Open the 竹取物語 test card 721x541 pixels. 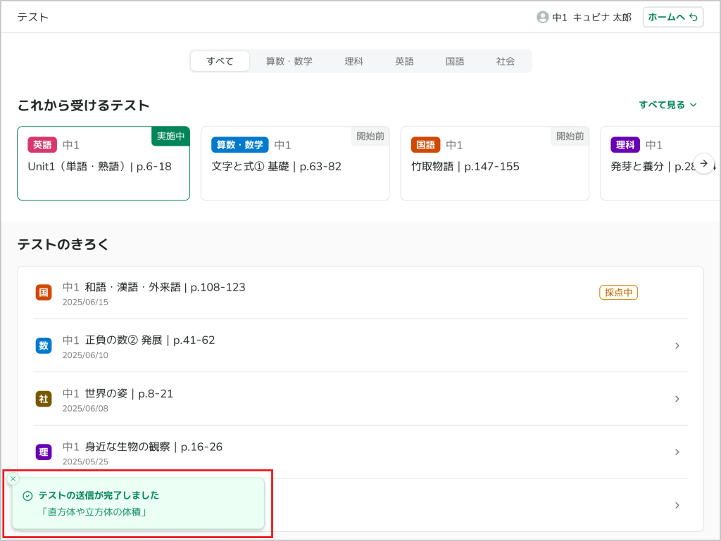[495, 163]
